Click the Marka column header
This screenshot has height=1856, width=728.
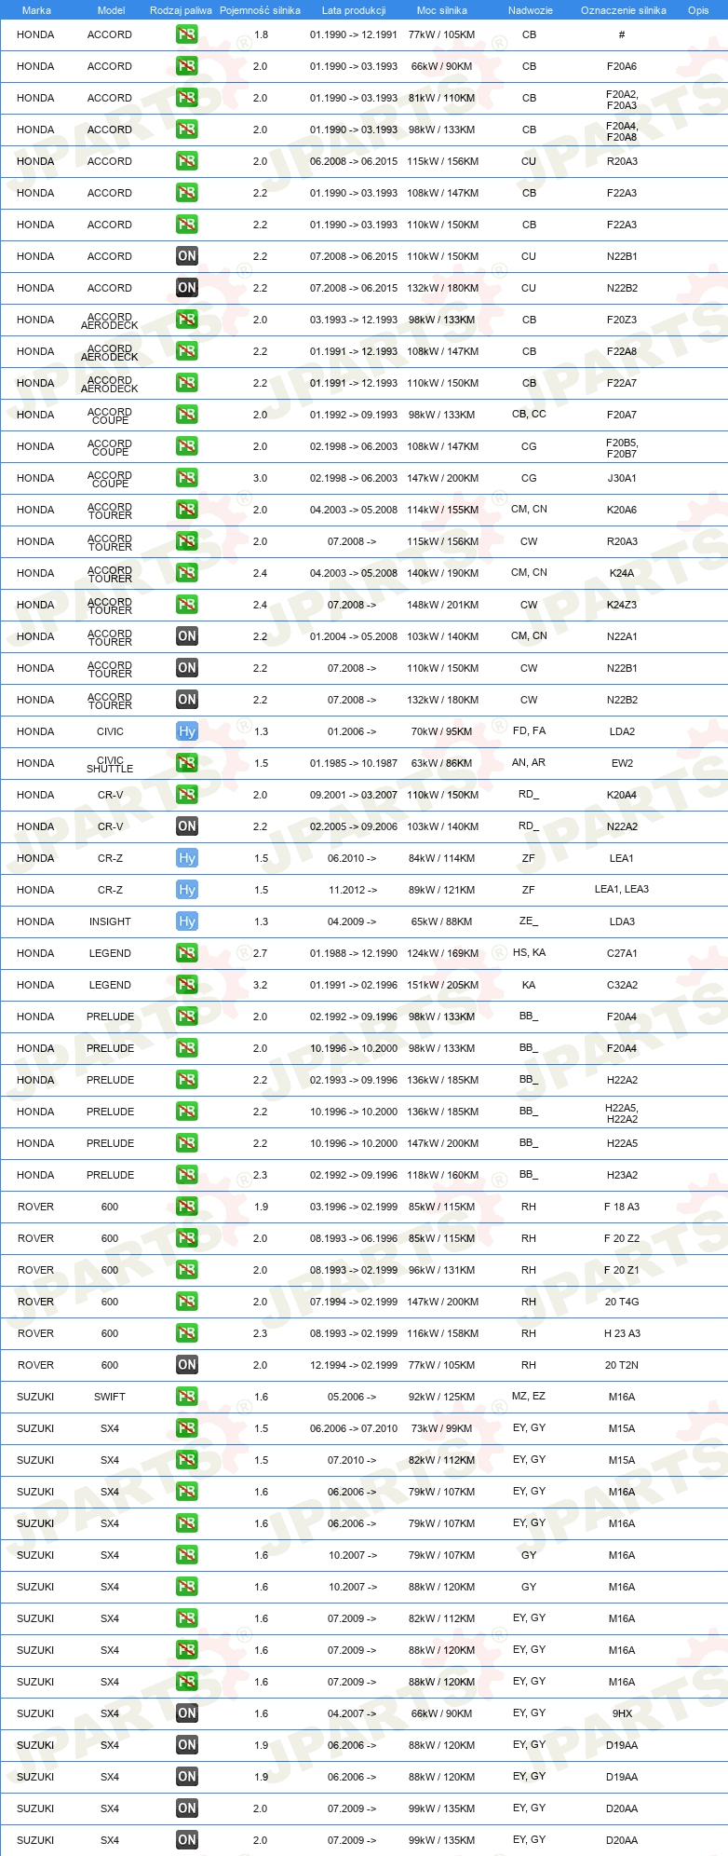coord(36,10)
